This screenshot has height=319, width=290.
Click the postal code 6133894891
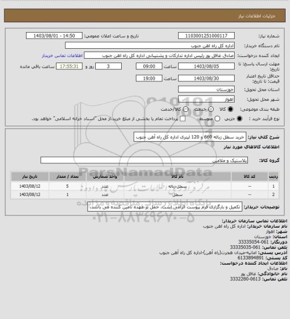click(x=251, y=258)
